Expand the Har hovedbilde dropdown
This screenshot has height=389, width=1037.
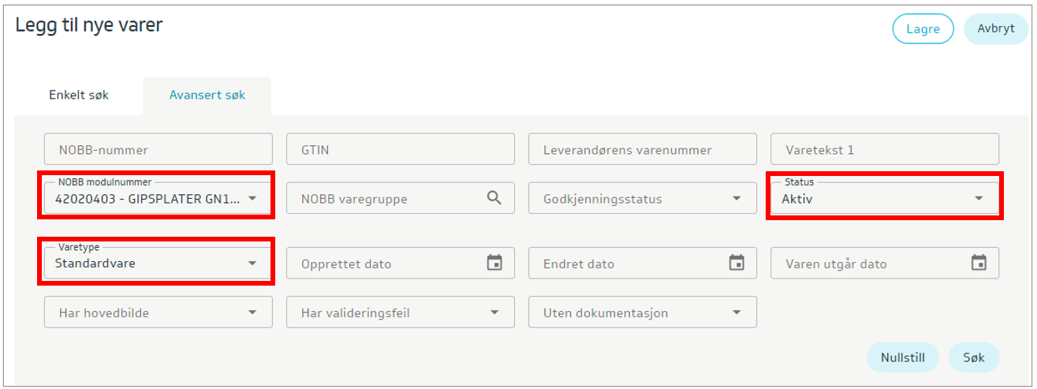[x=252, y=312]
